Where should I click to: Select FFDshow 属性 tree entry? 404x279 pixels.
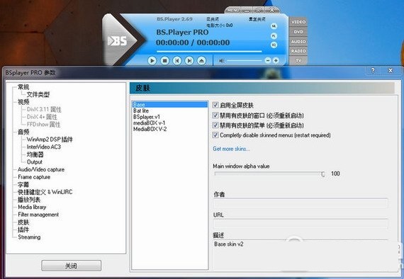pyautogui.click(x=43, y=125)
